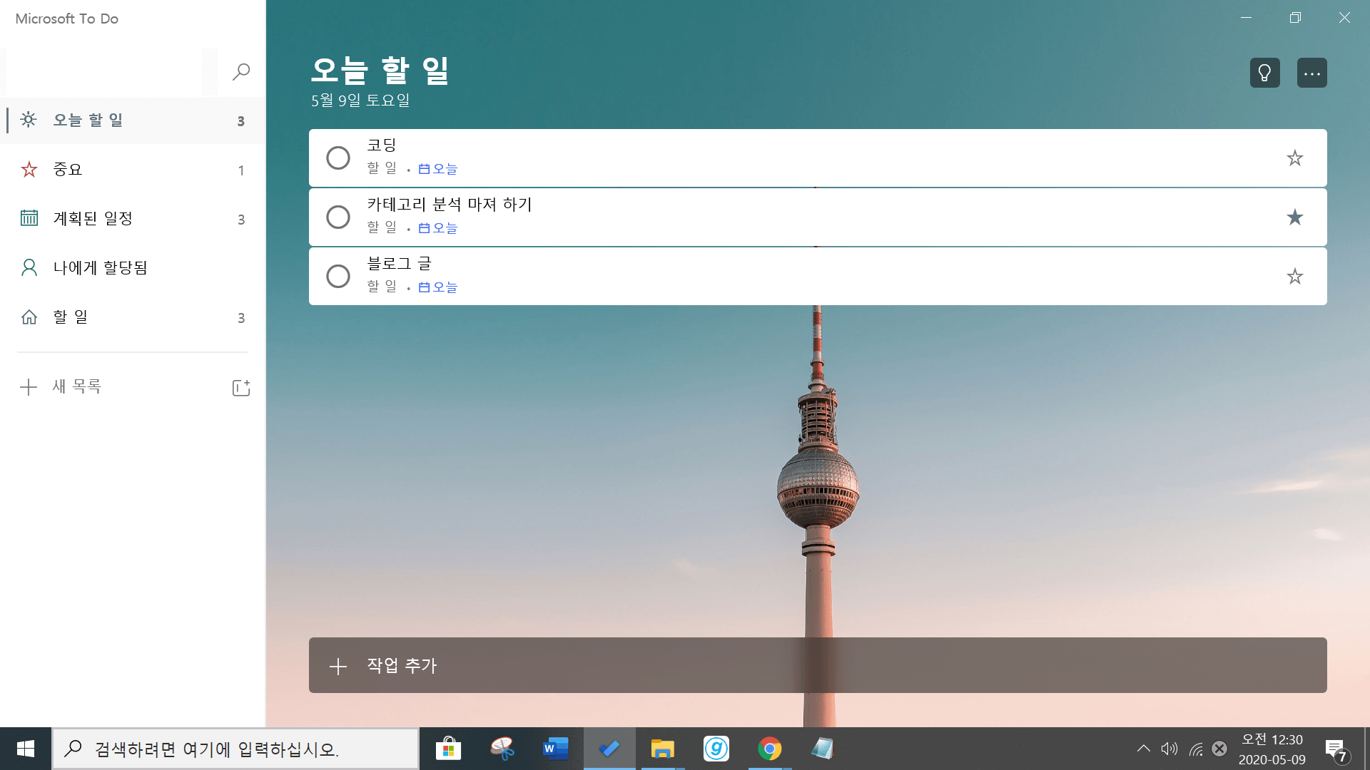Check off the 블로그 글 task
The image size is (1370, 770).
point(338,276)
